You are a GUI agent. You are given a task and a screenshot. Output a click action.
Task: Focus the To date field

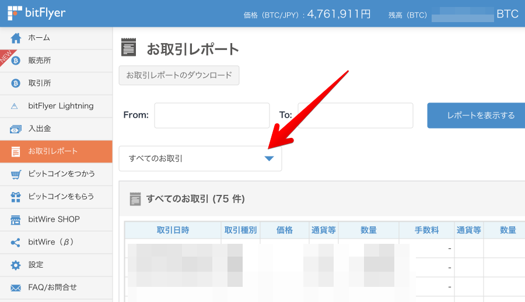tap(356, 116)
